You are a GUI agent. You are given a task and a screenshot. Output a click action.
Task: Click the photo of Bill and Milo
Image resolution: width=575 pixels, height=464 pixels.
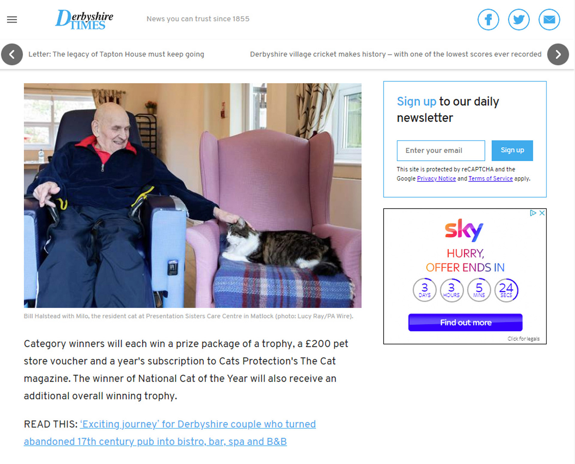click(193, 195)
